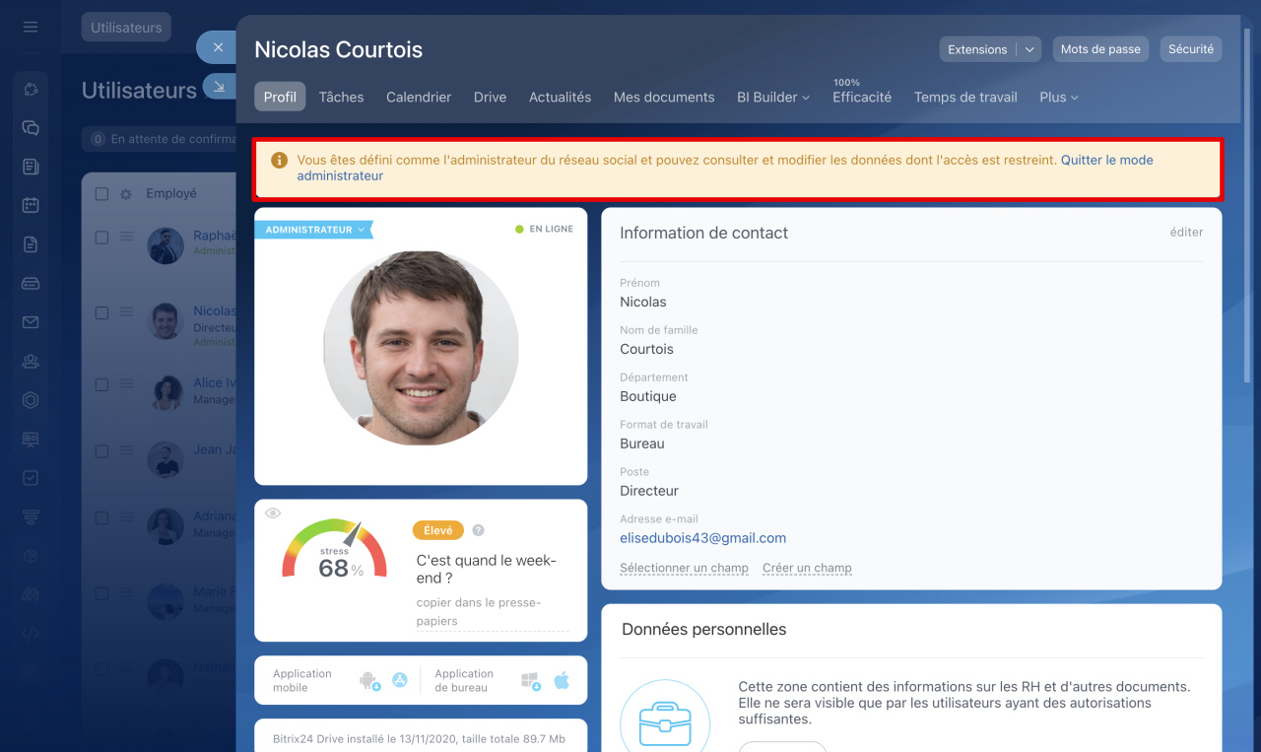Click the Apple macOS desktop app icon

562,680
